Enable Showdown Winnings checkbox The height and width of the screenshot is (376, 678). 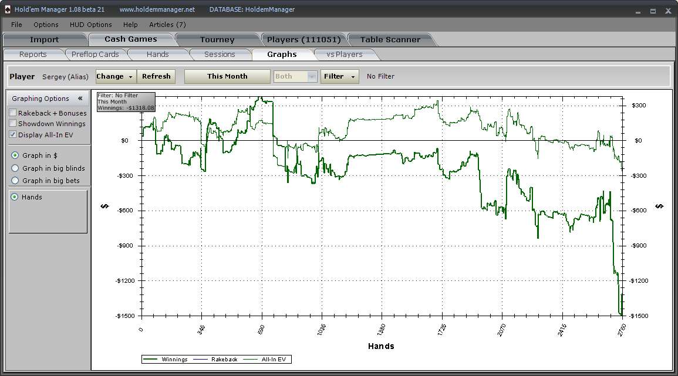click(x=13, y=124)
